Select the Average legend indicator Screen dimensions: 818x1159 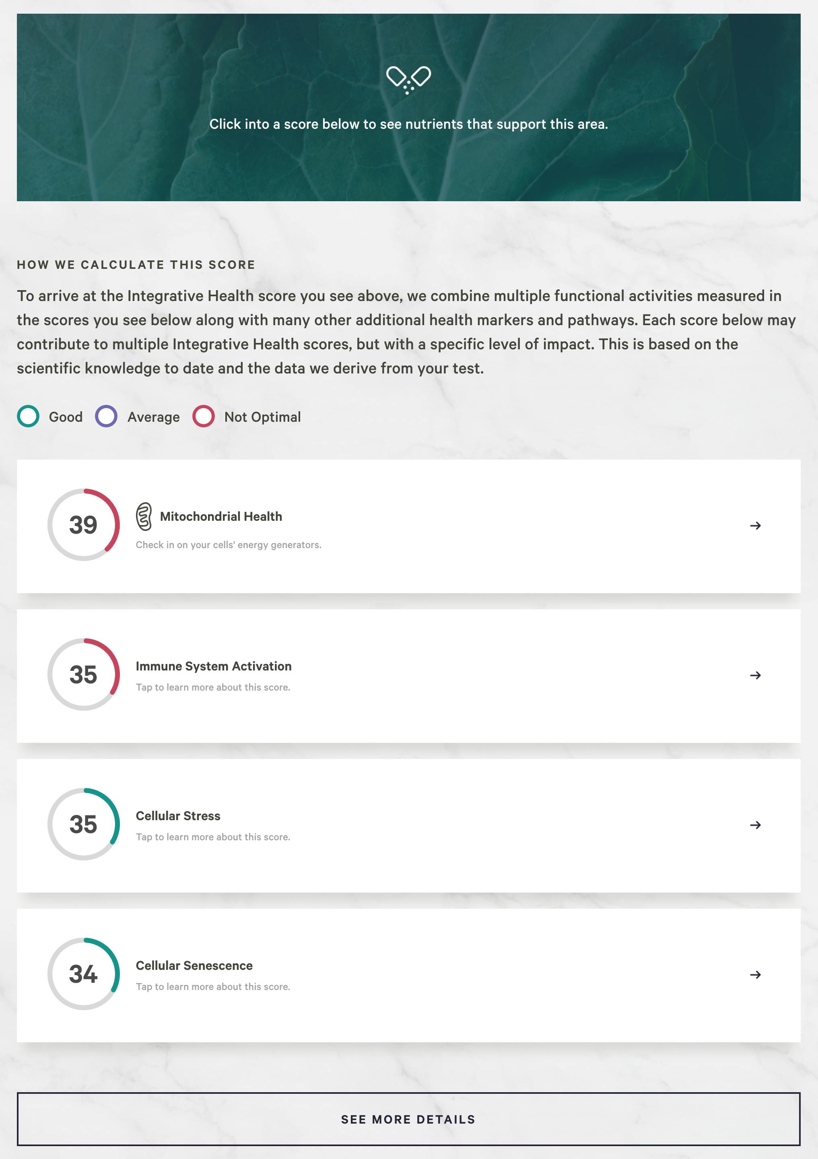pyautogui.click(x=106, y=417)
